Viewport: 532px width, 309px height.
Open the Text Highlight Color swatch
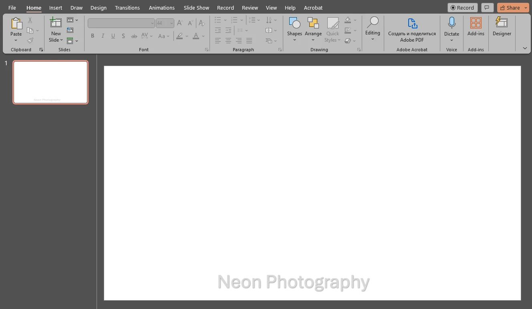179,36
